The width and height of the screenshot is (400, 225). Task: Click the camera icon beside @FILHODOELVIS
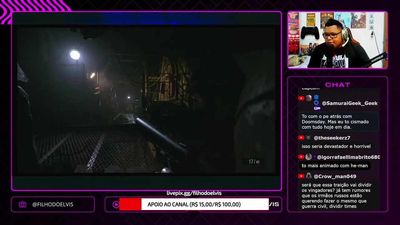coord(22,205)
